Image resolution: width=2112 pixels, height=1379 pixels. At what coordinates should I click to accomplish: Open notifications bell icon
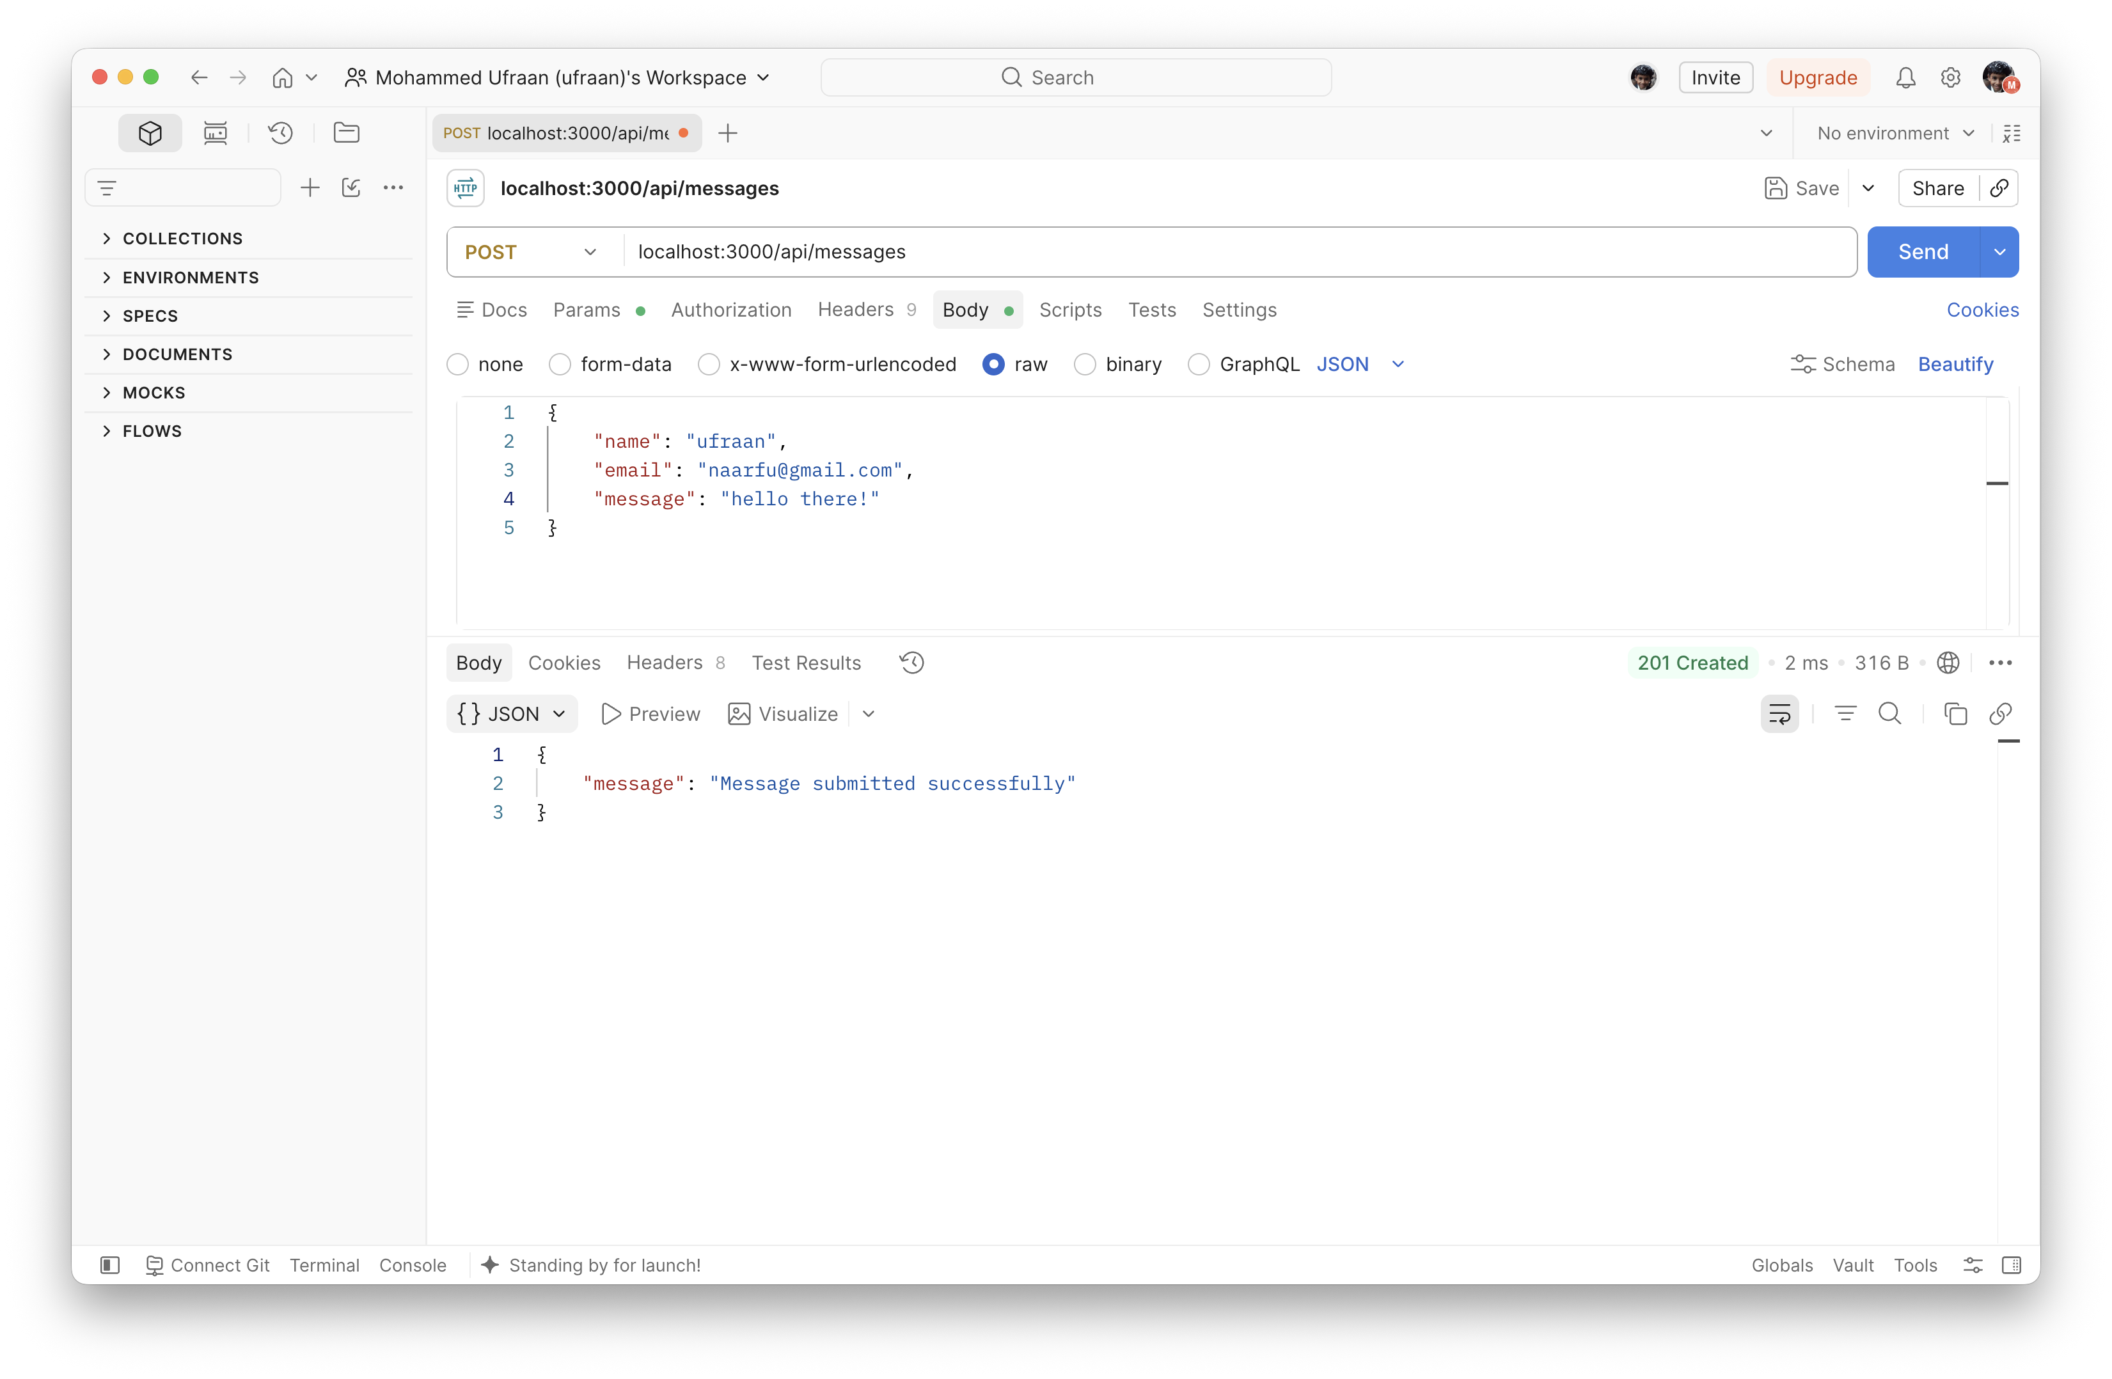(x=1905, y=78)
